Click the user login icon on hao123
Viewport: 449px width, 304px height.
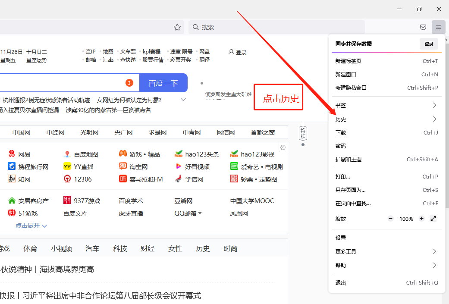(231, 52)
